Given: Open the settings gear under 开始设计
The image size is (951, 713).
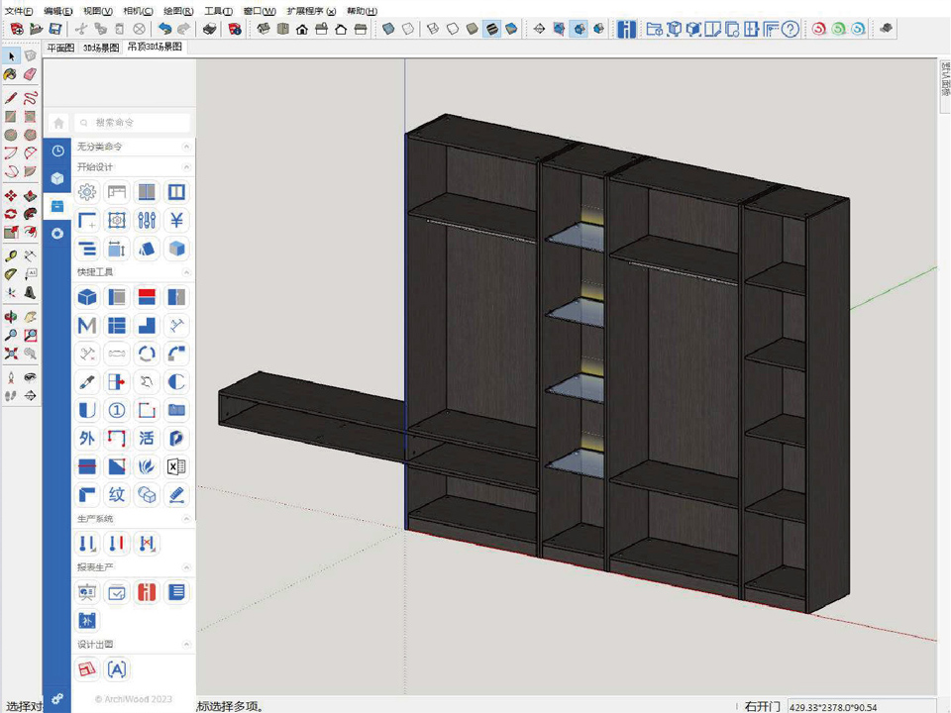Looking at the screenshot, I should click(x=87, y=192).
